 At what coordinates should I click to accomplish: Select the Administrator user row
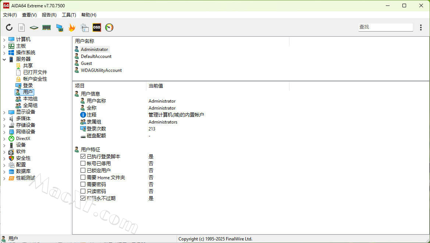pos(94,49)
